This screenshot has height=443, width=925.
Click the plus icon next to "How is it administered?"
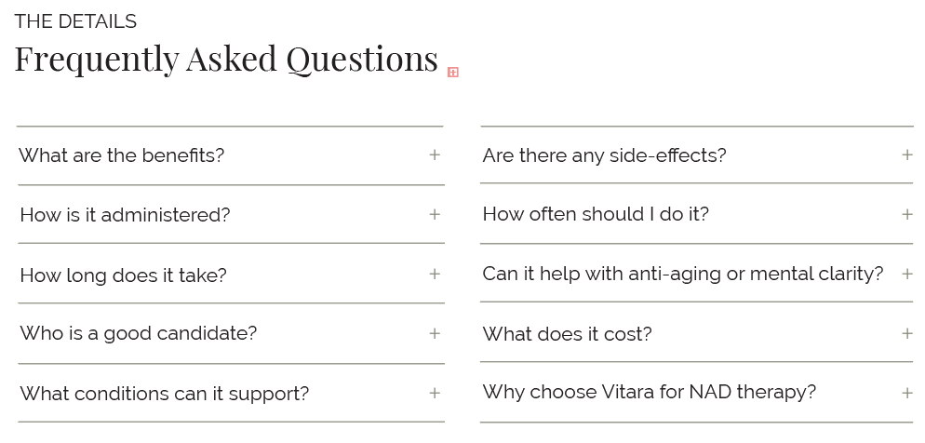pos(435,214)
